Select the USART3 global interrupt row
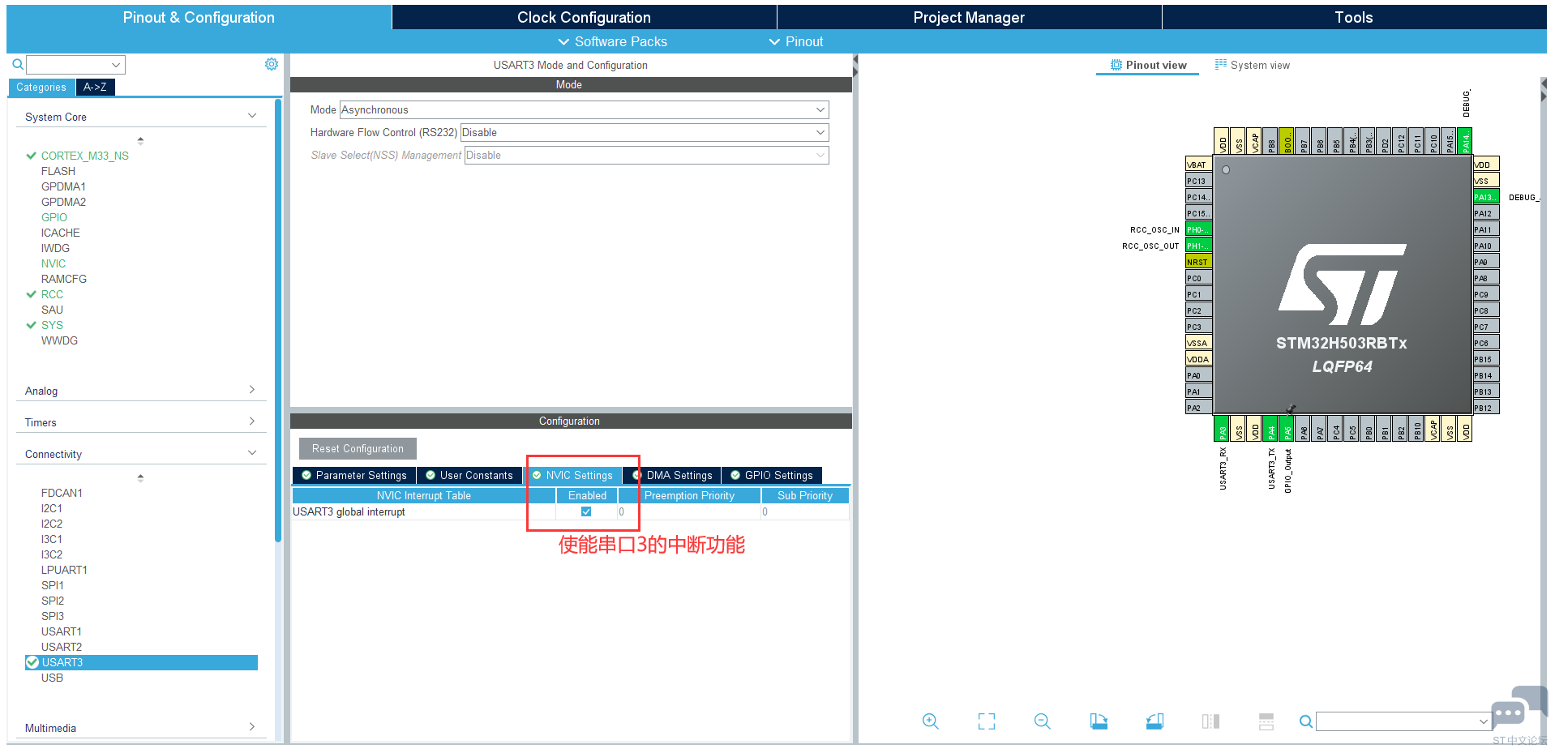 (x=570, y=511)
